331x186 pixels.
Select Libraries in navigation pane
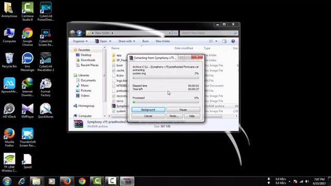(84, 75)
